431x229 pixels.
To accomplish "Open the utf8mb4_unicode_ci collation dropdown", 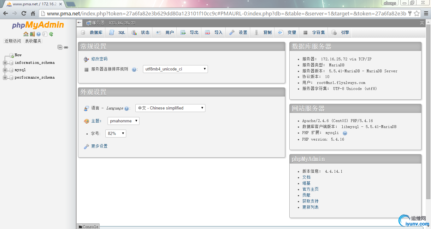I will tap(175, 69).
